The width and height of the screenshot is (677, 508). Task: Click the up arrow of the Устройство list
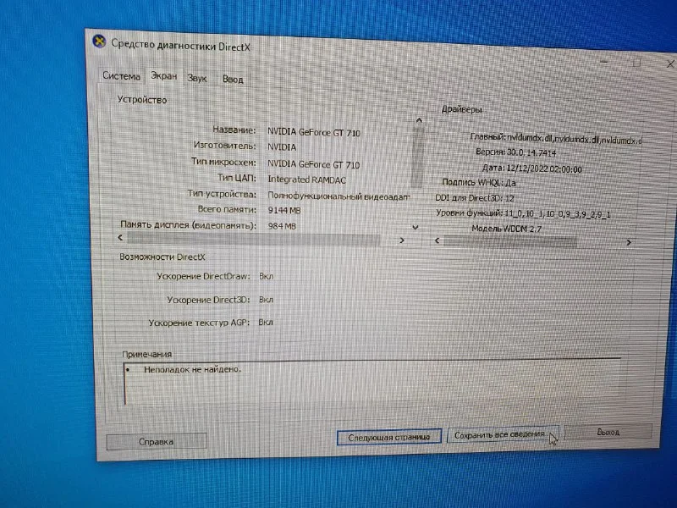pyautogui.click(x=417, y=122)
